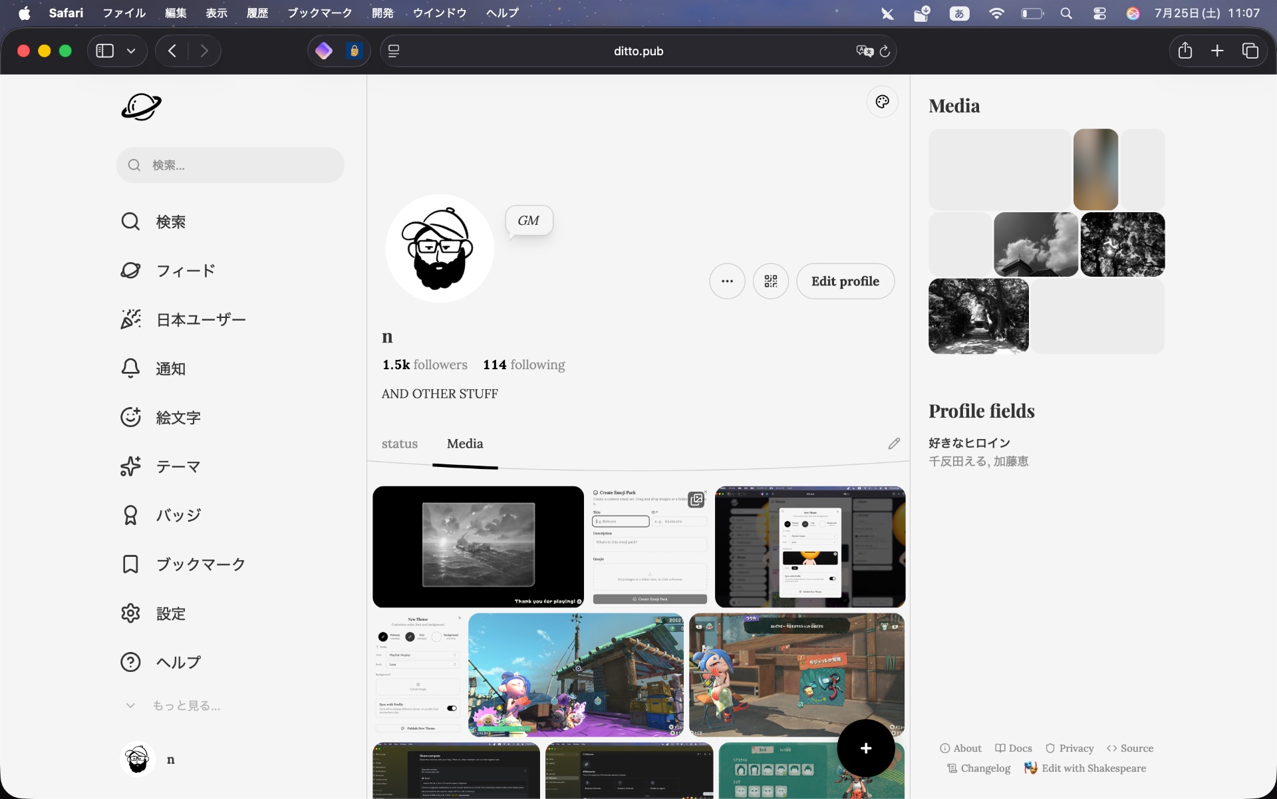Open macOS Spotlight search
Image resolution: width=1277 pixels, height=799 pixels.
1066,13
